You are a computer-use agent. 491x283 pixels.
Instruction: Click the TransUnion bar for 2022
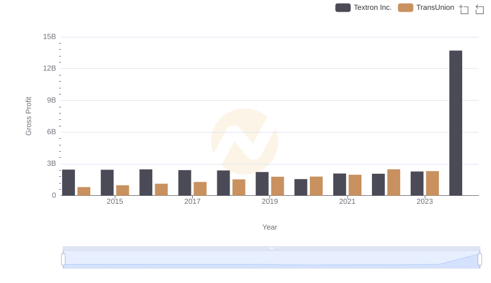[x=393, y=182]
